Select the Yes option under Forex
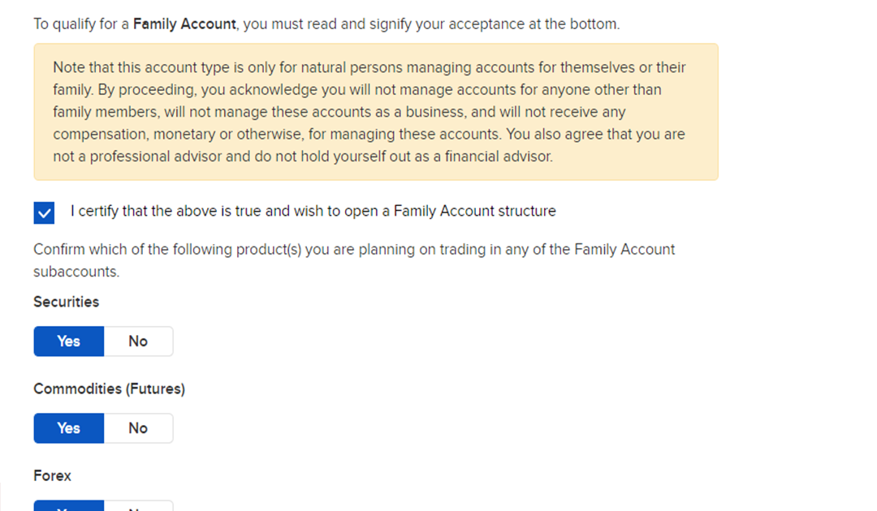 click(69, 506)
